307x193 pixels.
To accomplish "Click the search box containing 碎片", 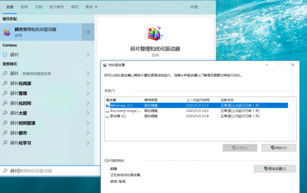I will pyautogui.click(x=50, y=171).
